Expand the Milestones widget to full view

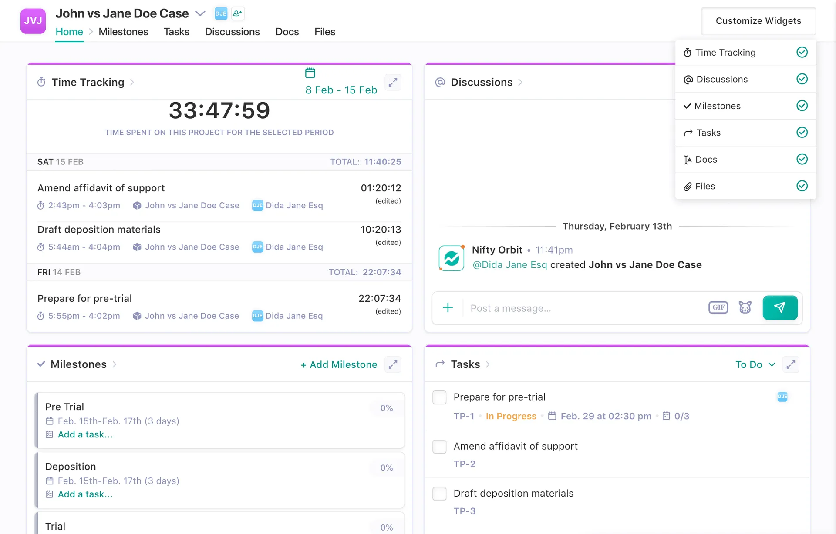tap(393, 364)
